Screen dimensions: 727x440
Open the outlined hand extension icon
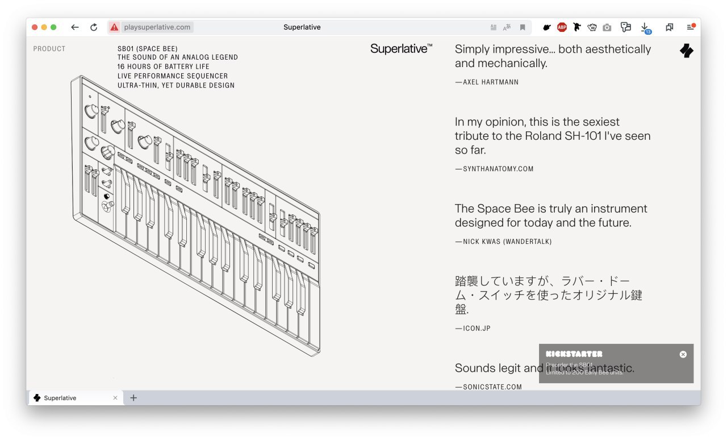coord(592,27)
